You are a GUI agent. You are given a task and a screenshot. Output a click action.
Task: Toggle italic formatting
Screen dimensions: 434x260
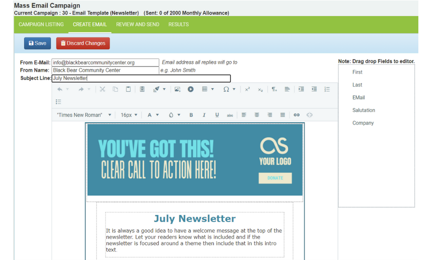pos(204,115)
